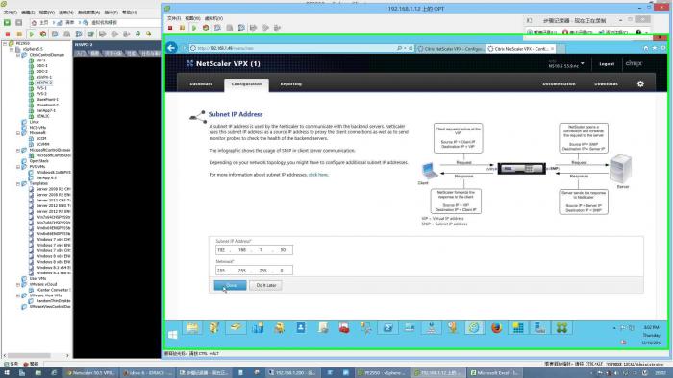Viewport: 673px width, 378px height.
Task: Click the Subnet IP Address input field
Action: click(254, 250)
